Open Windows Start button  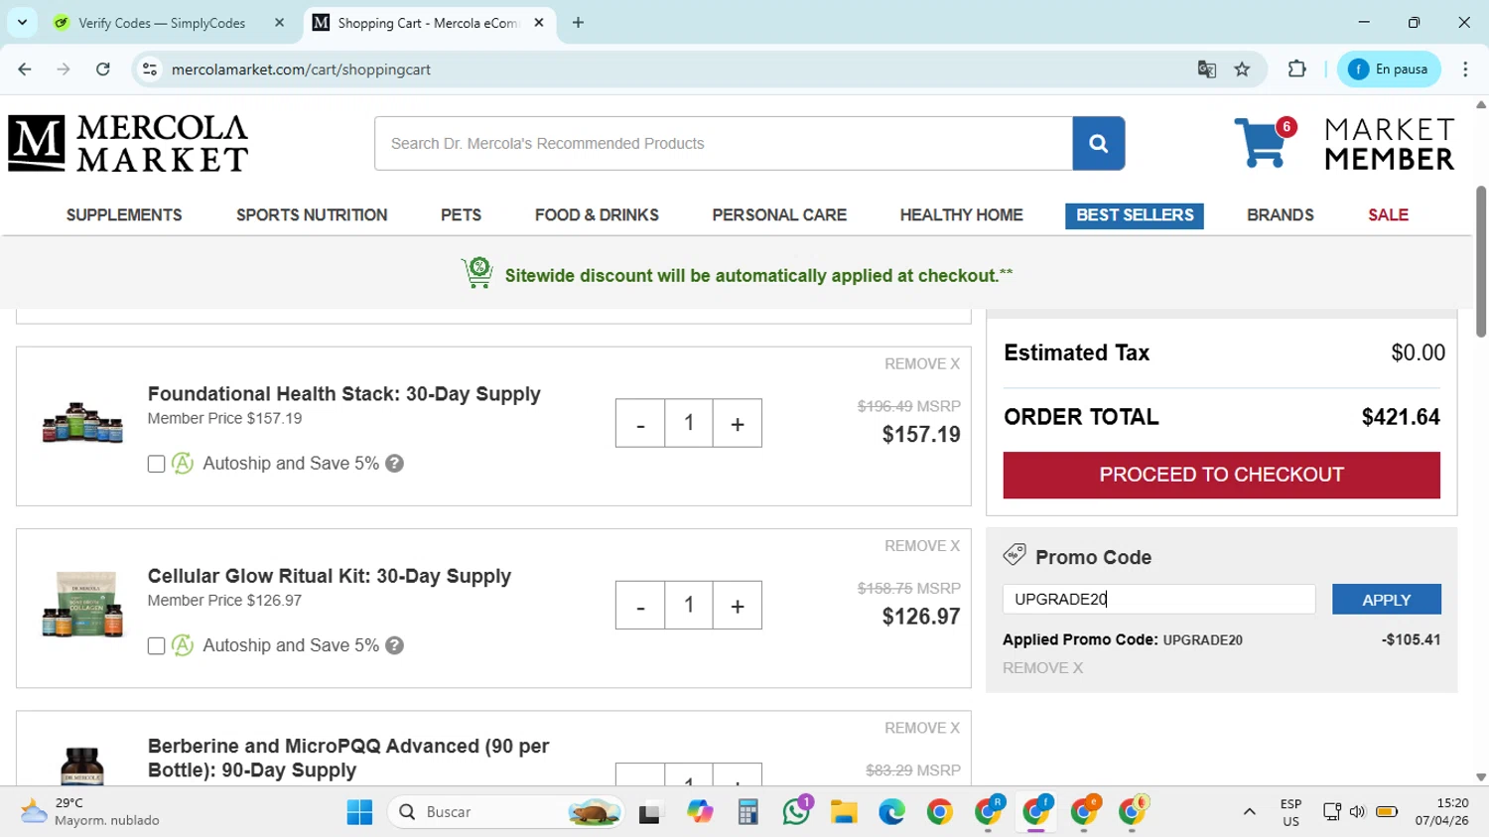pos(359,812)
